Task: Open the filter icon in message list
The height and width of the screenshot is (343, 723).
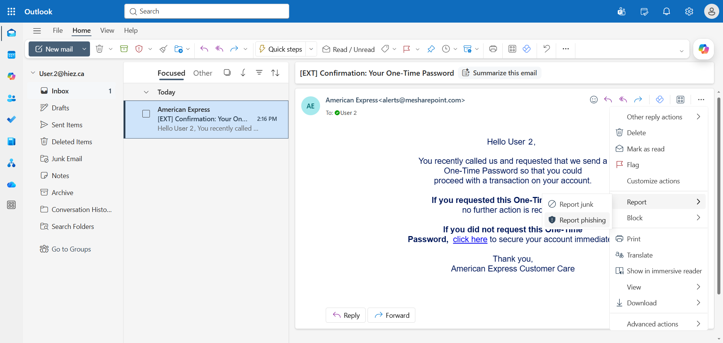Action: coord(259,73)
